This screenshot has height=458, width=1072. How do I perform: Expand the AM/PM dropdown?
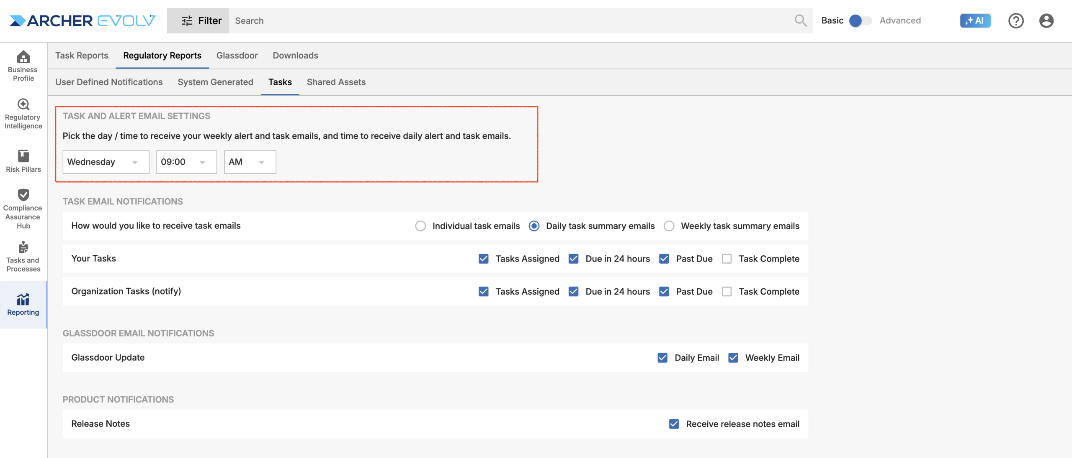tap(250, 162)
